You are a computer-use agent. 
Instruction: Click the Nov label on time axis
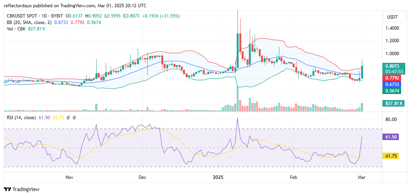[x=69, y=177]
